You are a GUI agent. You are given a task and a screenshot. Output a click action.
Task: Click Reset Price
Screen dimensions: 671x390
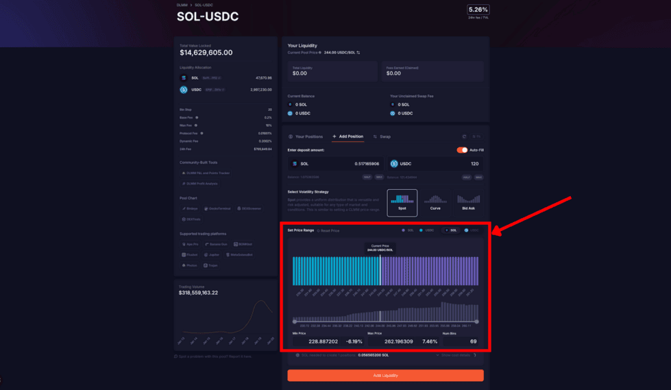tap(328, 231)
